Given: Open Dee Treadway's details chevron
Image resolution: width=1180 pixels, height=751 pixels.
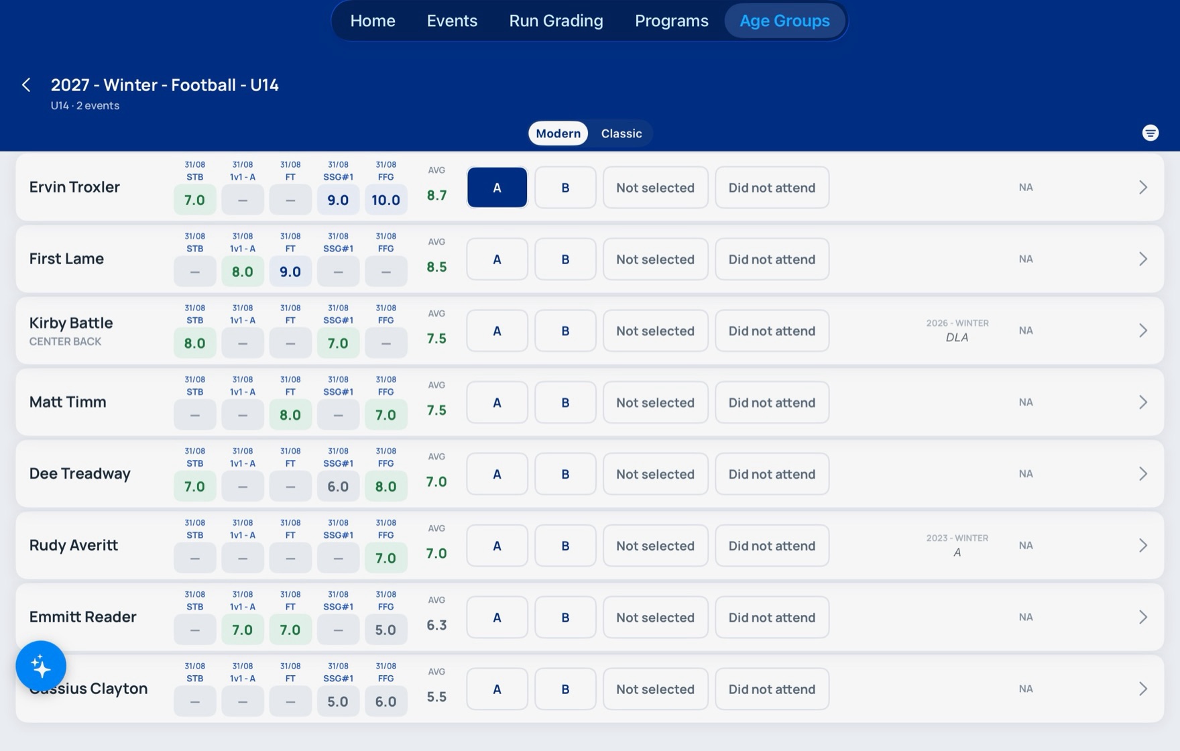Looking at the screenshot, I should click(x=1143, y=474).
